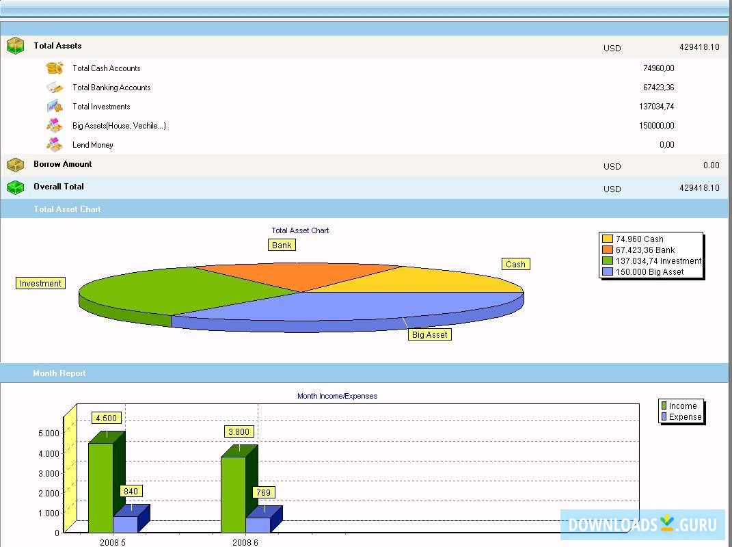Click the USD label in Borrow Amount row
This screenshot has height=547, width=732.
click(x=612, y=166)
